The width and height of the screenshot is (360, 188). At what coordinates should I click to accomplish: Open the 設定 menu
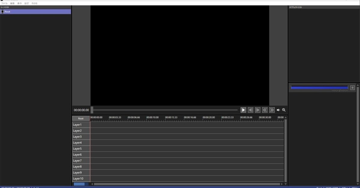coord(27,3)
